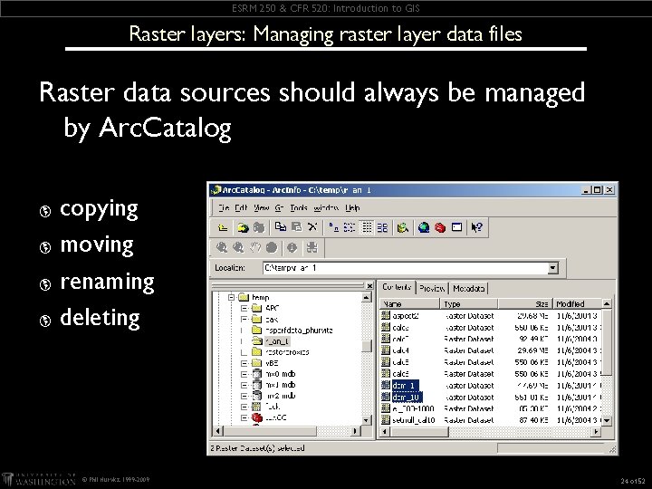Activate the What's This help pointer

click(x=476, y=227)
